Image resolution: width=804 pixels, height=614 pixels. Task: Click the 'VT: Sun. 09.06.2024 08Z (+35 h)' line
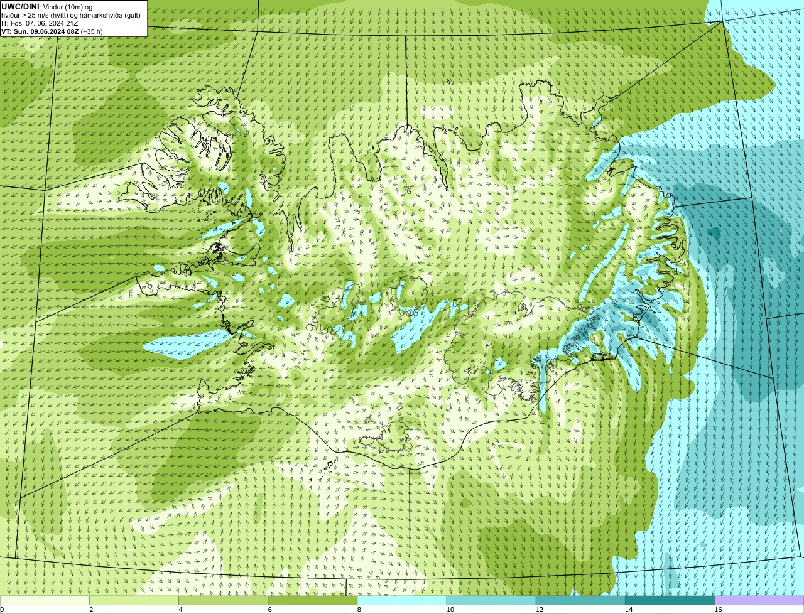pyautogui.click(x=52, y=31)
